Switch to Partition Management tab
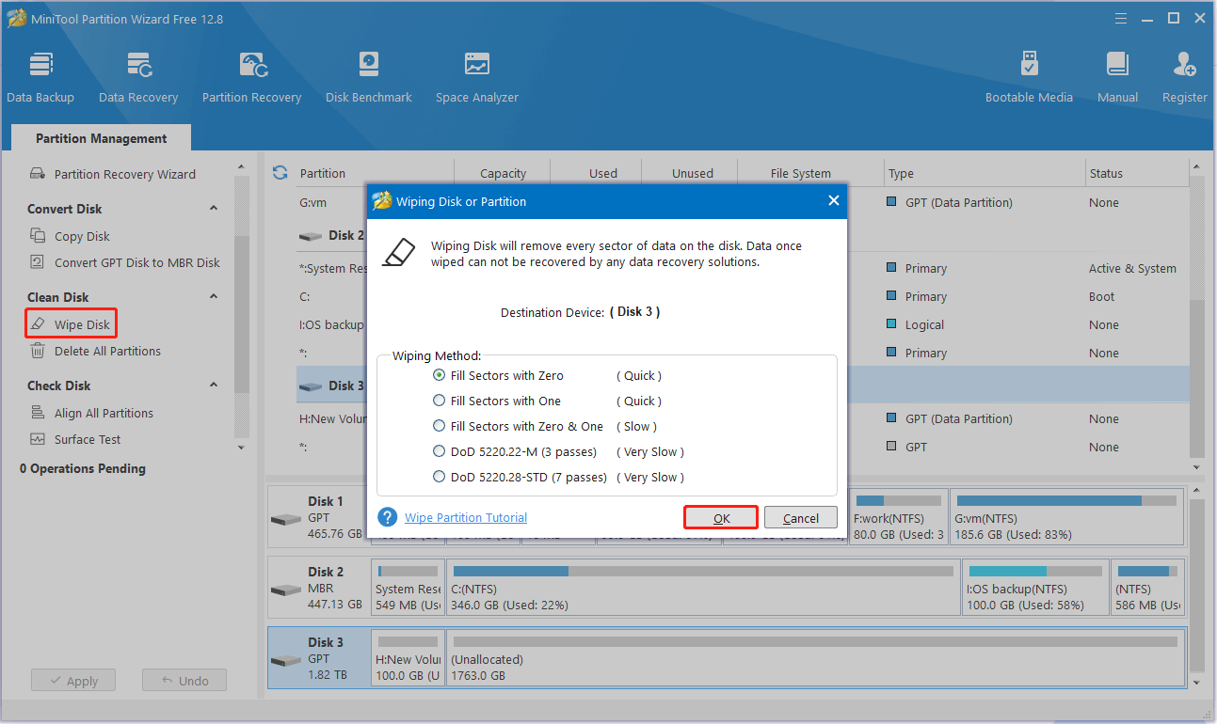Image resolution: width=1217 pixels, height=724 pixels. point(102,138)
